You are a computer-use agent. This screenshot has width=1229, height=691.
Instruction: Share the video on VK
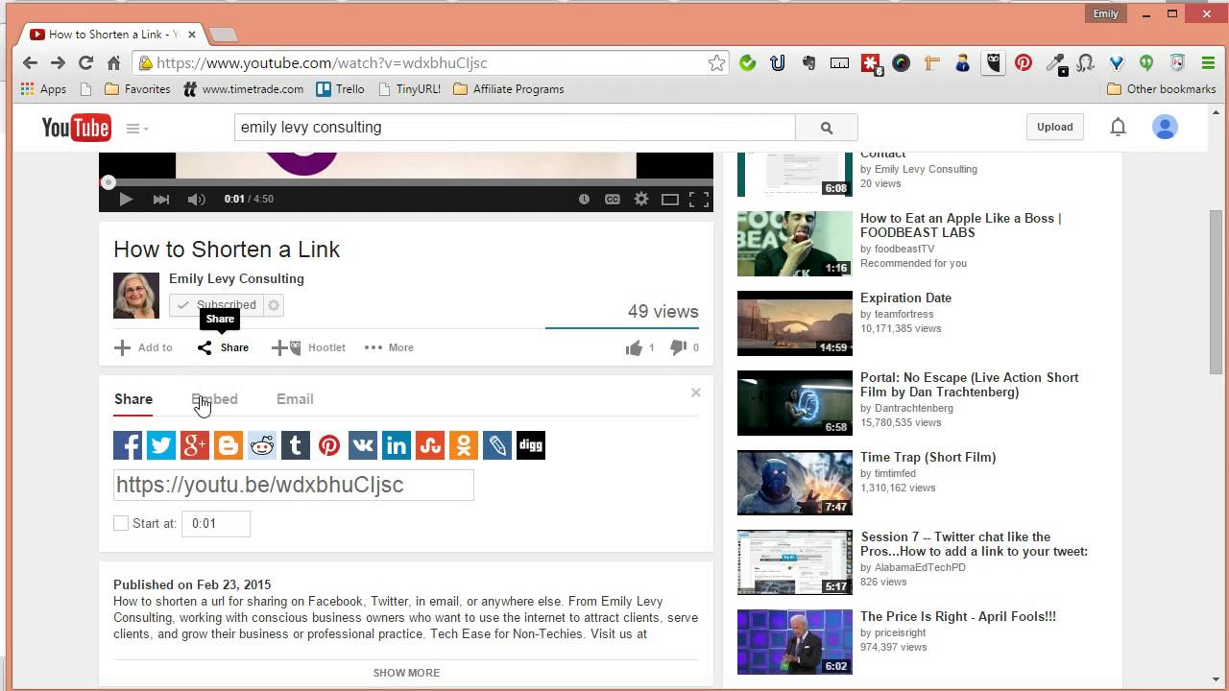coord(363,445)
